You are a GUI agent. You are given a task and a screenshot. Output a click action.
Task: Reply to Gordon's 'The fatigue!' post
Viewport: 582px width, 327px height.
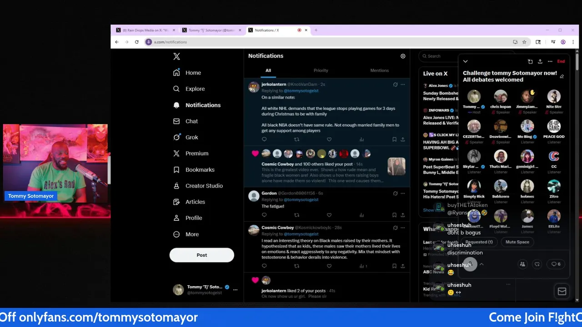pyautogui.click(x=264, y=215)
